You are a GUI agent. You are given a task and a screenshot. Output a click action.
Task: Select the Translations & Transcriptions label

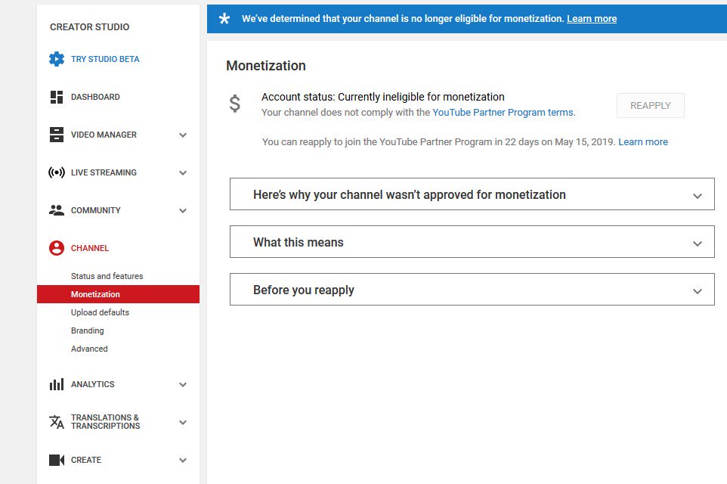click(105, 422)
